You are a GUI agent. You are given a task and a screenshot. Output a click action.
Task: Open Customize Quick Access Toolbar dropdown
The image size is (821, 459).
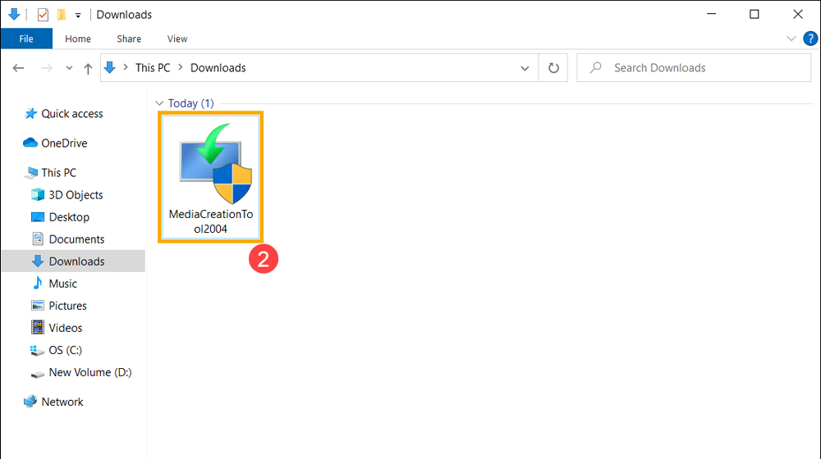coord(78,15)
